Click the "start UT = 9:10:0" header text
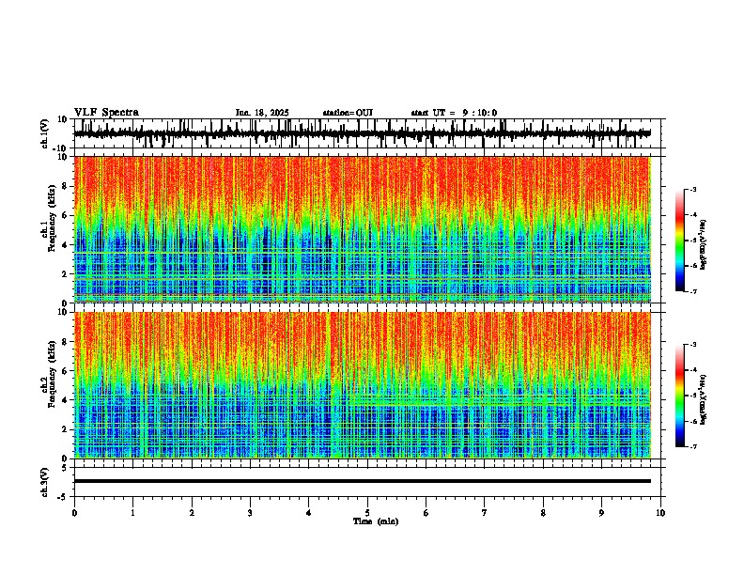 454,113
